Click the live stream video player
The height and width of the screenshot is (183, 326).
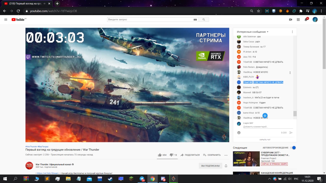pos(127,85)
